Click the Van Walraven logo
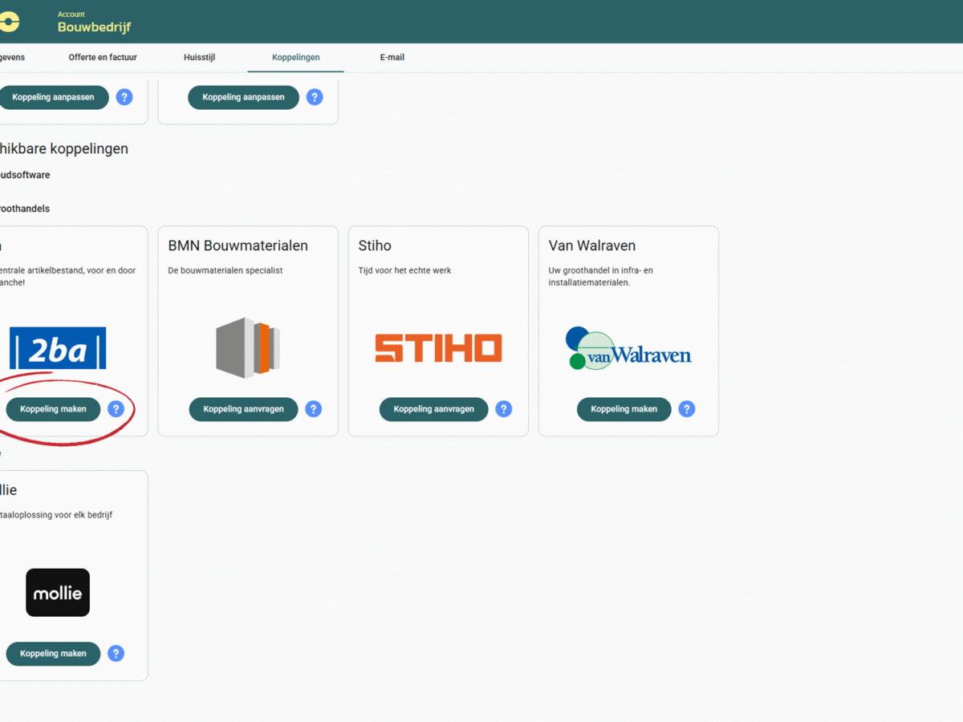 click(x=628, y=348)
